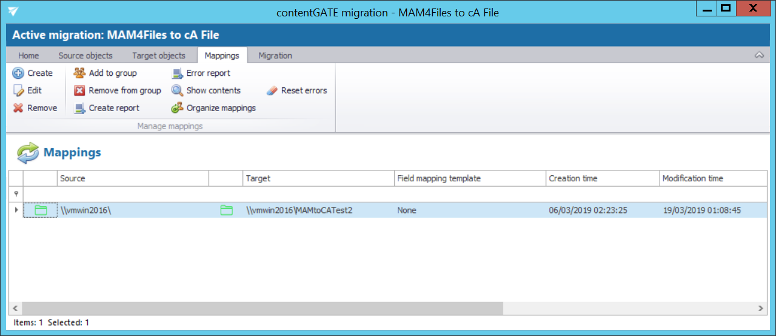Click the red Remove icon
Screen dimensions: 776x336
[18, 108]
